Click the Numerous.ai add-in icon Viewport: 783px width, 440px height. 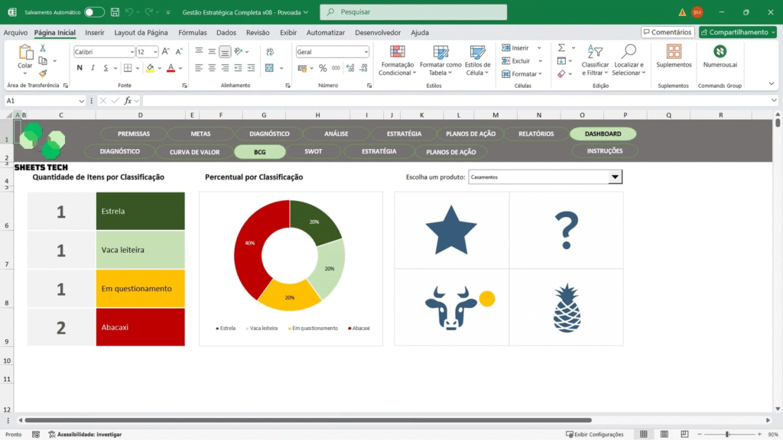coord(720,52)
